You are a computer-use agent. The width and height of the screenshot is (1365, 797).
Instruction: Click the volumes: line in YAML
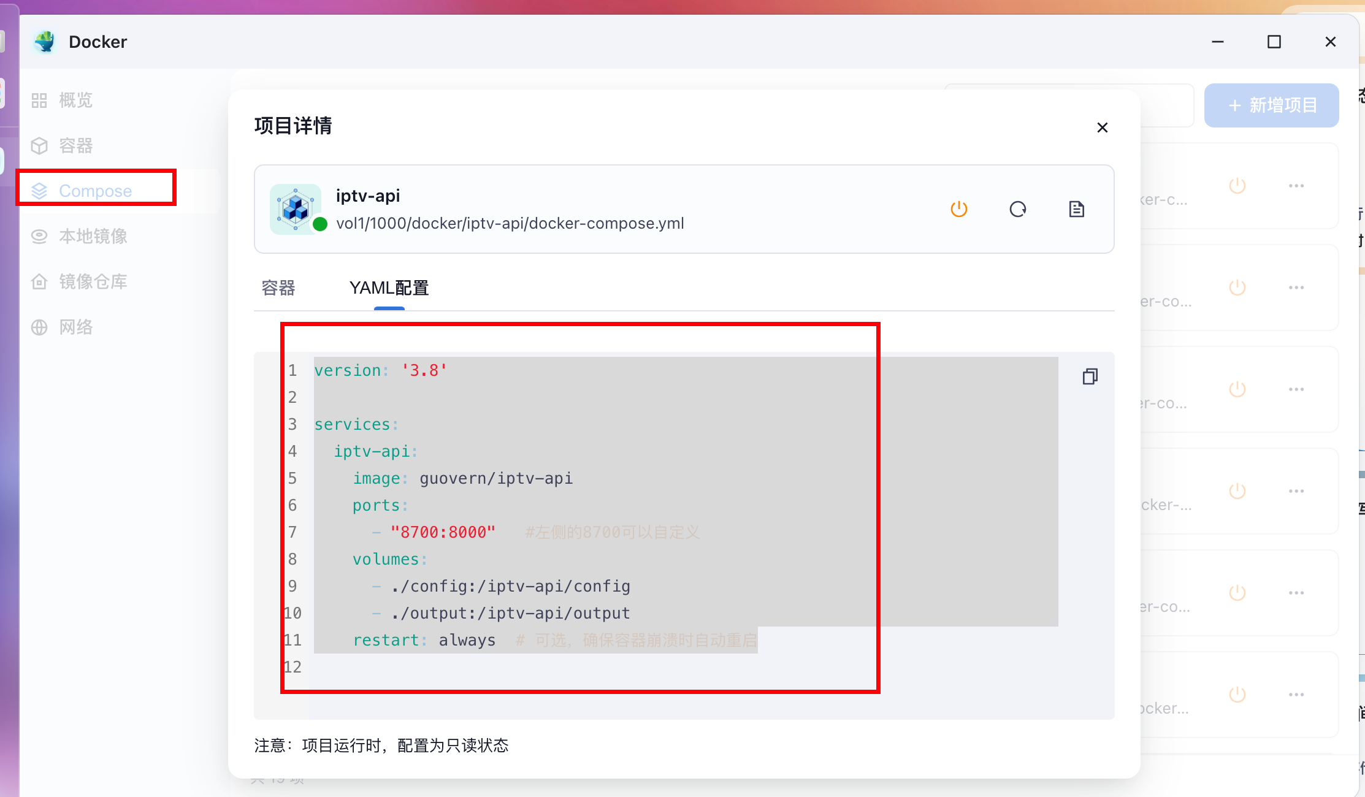click(x=390, y=559)
